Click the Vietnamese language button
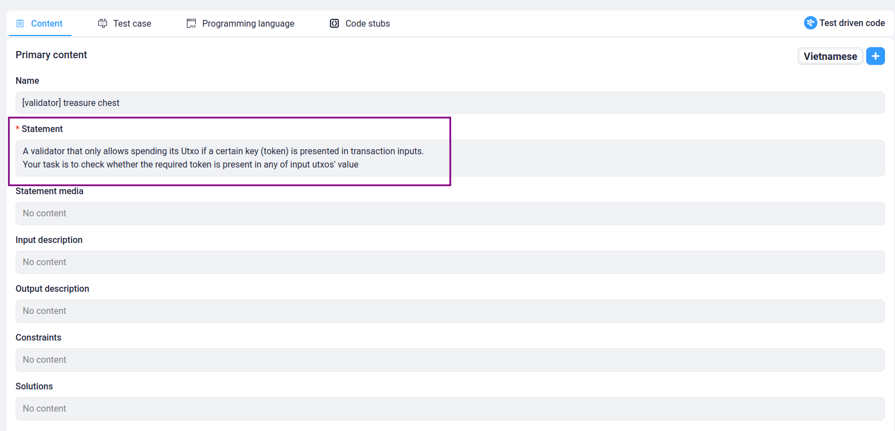Screen dimensions: 895x431 pyautogui.click(x=830, y=56)
